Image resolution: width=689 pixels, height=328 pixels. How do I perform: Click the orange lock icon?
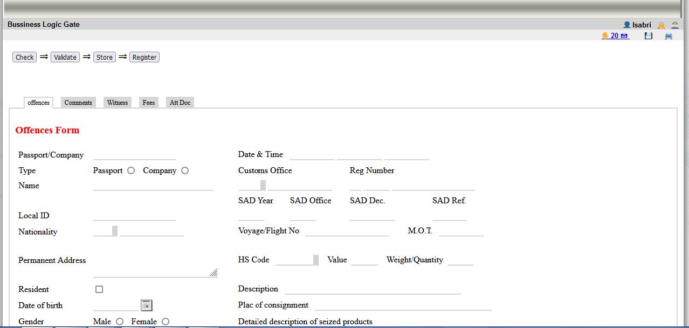(662, 25)
